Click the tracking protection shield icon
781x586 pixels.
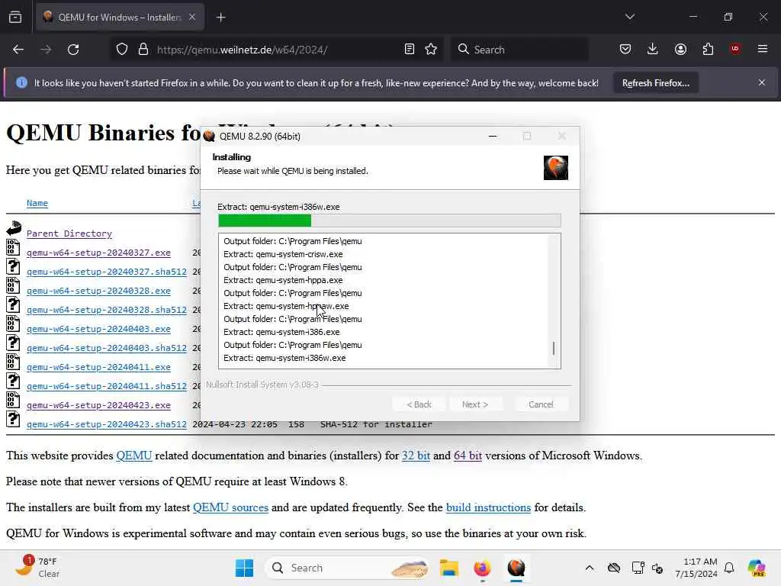pos(122,50)
